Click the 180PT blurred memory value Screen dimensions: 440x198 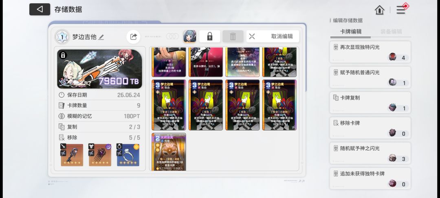(132, 116)
